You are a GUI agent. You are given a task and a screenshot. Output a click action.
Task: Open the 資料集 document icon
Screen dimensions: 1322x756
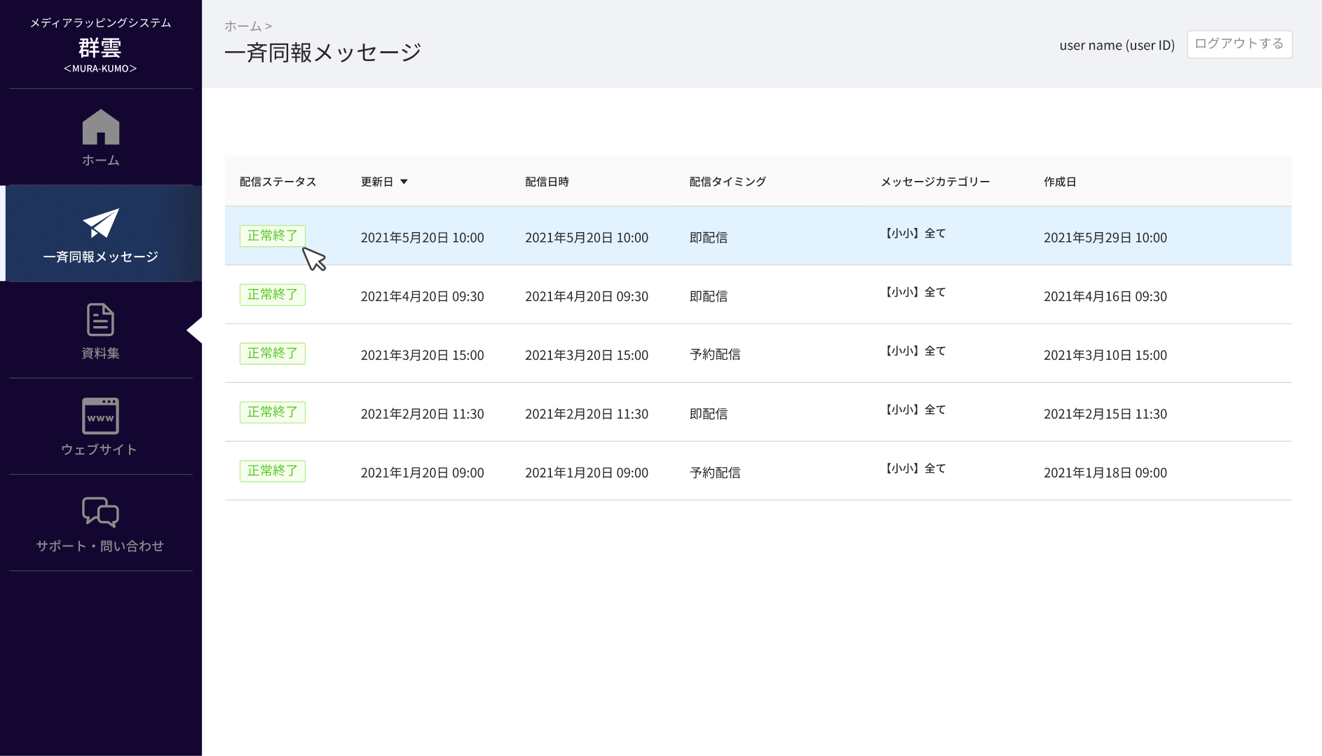click(100, 320)
